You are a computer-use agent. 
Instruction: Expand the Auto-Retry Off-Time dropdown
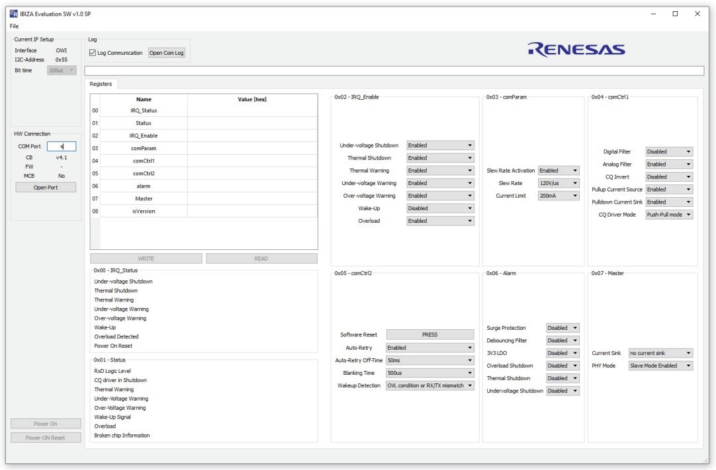pos(429,360)
